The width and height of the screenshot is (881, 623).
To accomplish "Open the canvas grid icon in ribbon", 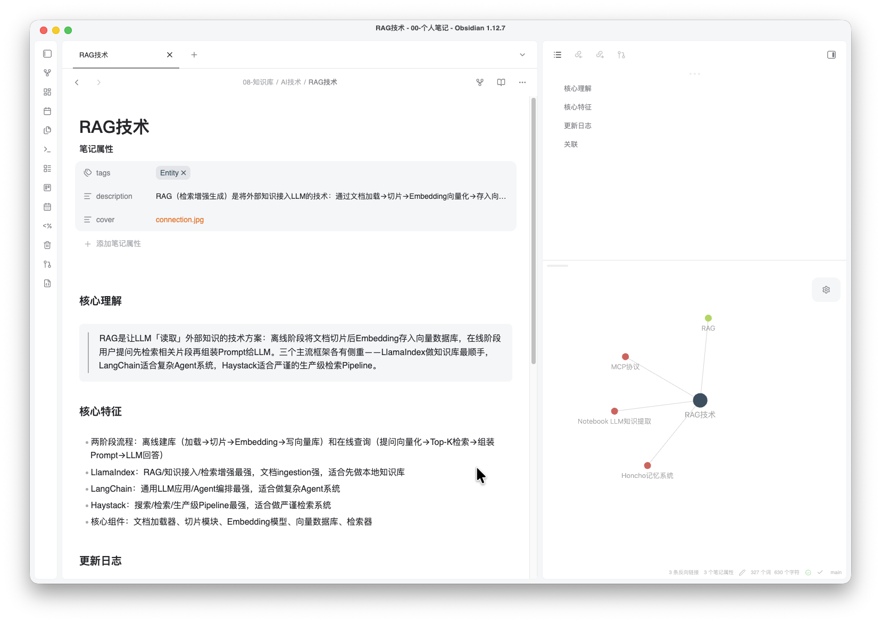I will tap(47, 92).
